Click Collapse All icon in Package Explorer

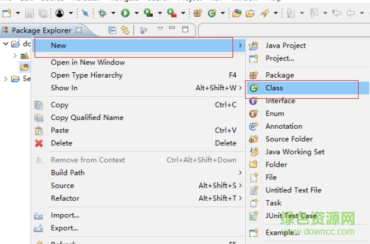pyautogui.click(x=112, y=30)
